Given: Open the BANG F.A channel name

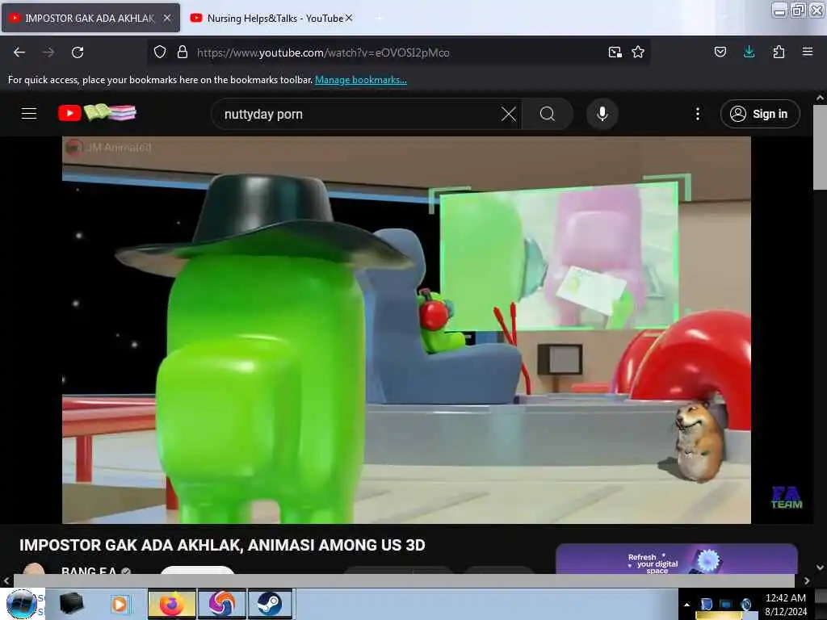Looking at the screenshot, I should [x=89, y=571].
